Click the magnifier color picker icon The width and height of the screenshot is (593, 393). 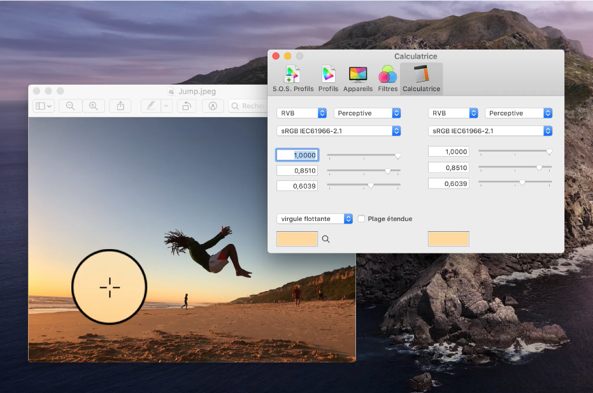(x=326, y=239)
